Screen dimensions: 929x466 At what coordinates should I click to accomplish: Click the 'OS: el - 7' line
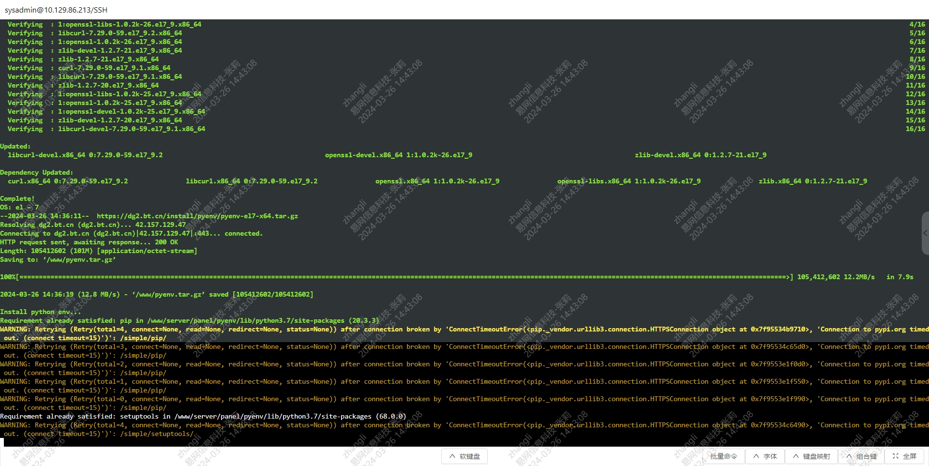click(x=19, y=207)
